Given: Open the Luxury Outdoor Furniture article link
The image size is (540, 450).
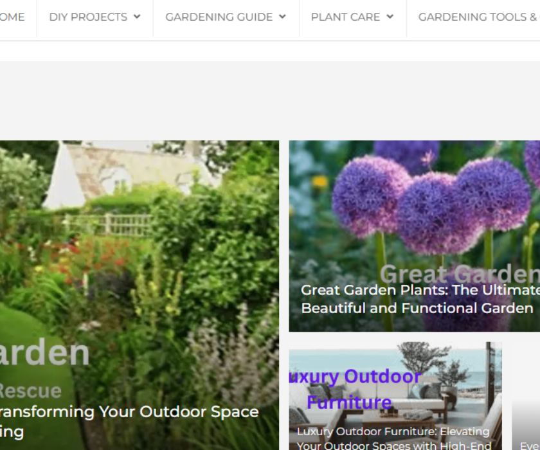Looking at the screenshot, I should point(393,438).
